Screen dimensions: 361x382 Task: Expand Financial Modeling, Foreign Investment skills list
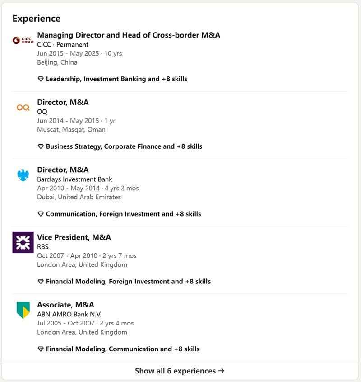point(128,282)
